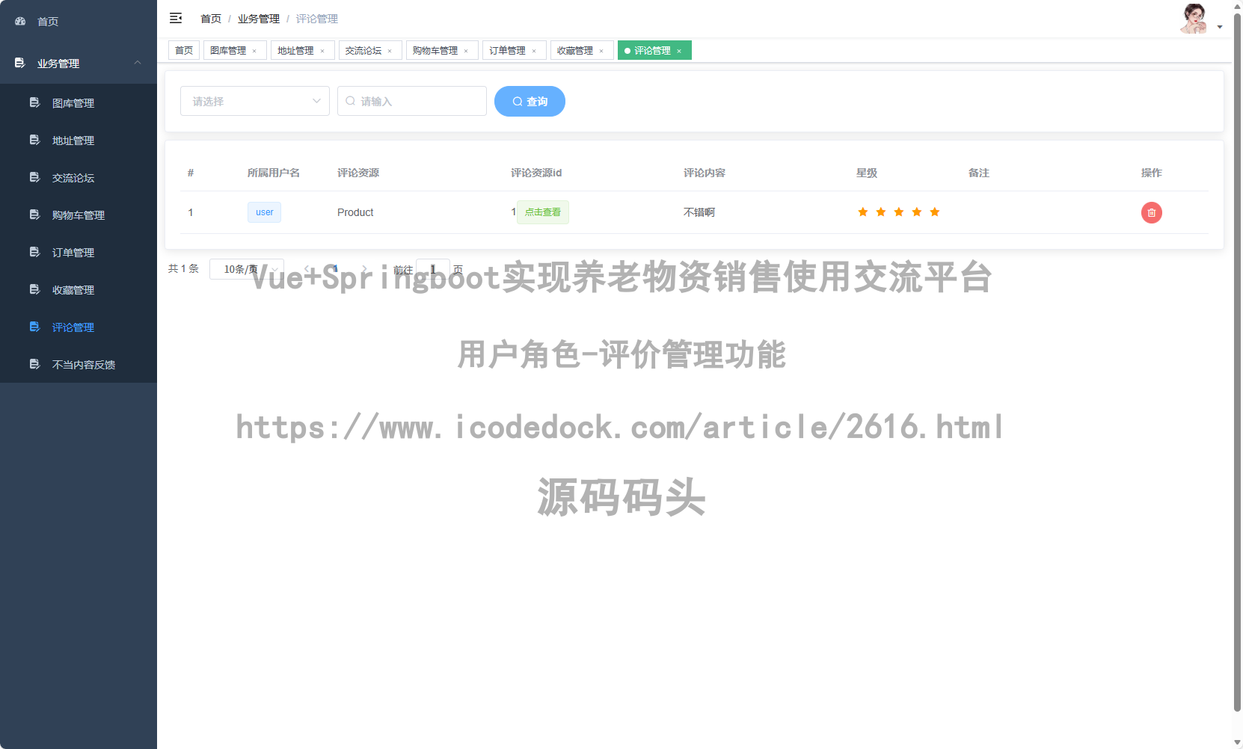This screenshot has width=1243, height=749.
Task: Click the 地址管理 sidebar icon
Action: click(x=34, y=140)
